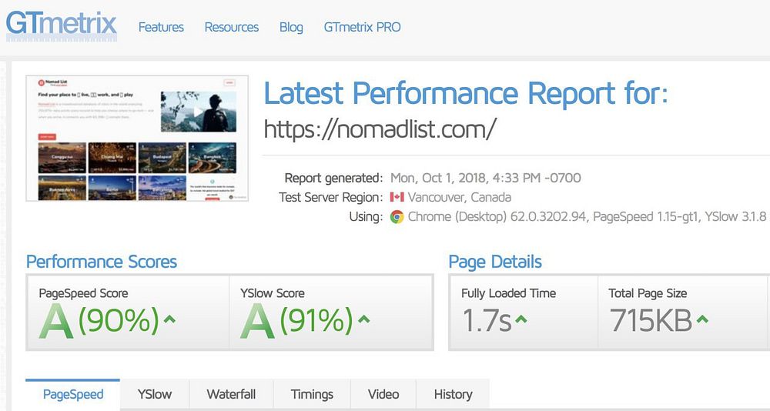Image resolution: width=770 pixels, height=411 pixels.
Task: Click the PageSpeed Score A (90%) grade
Action: coord(99,321)
